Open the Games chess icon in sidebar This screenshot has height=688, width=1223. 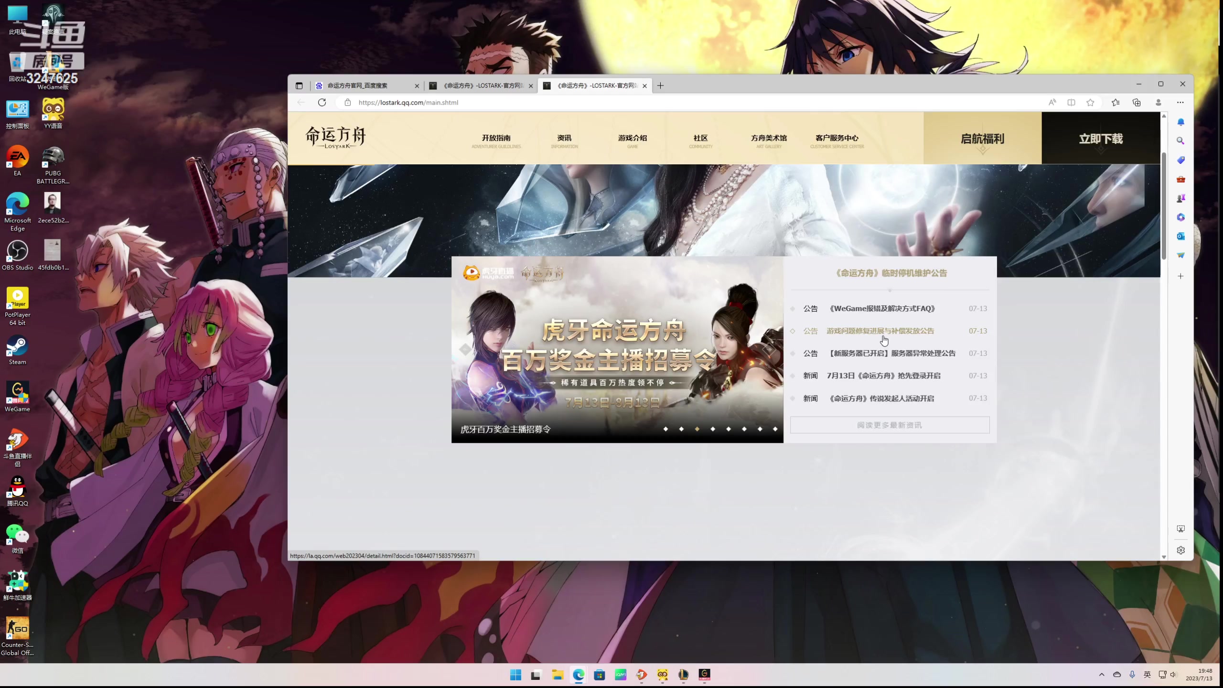(1180, 198)
